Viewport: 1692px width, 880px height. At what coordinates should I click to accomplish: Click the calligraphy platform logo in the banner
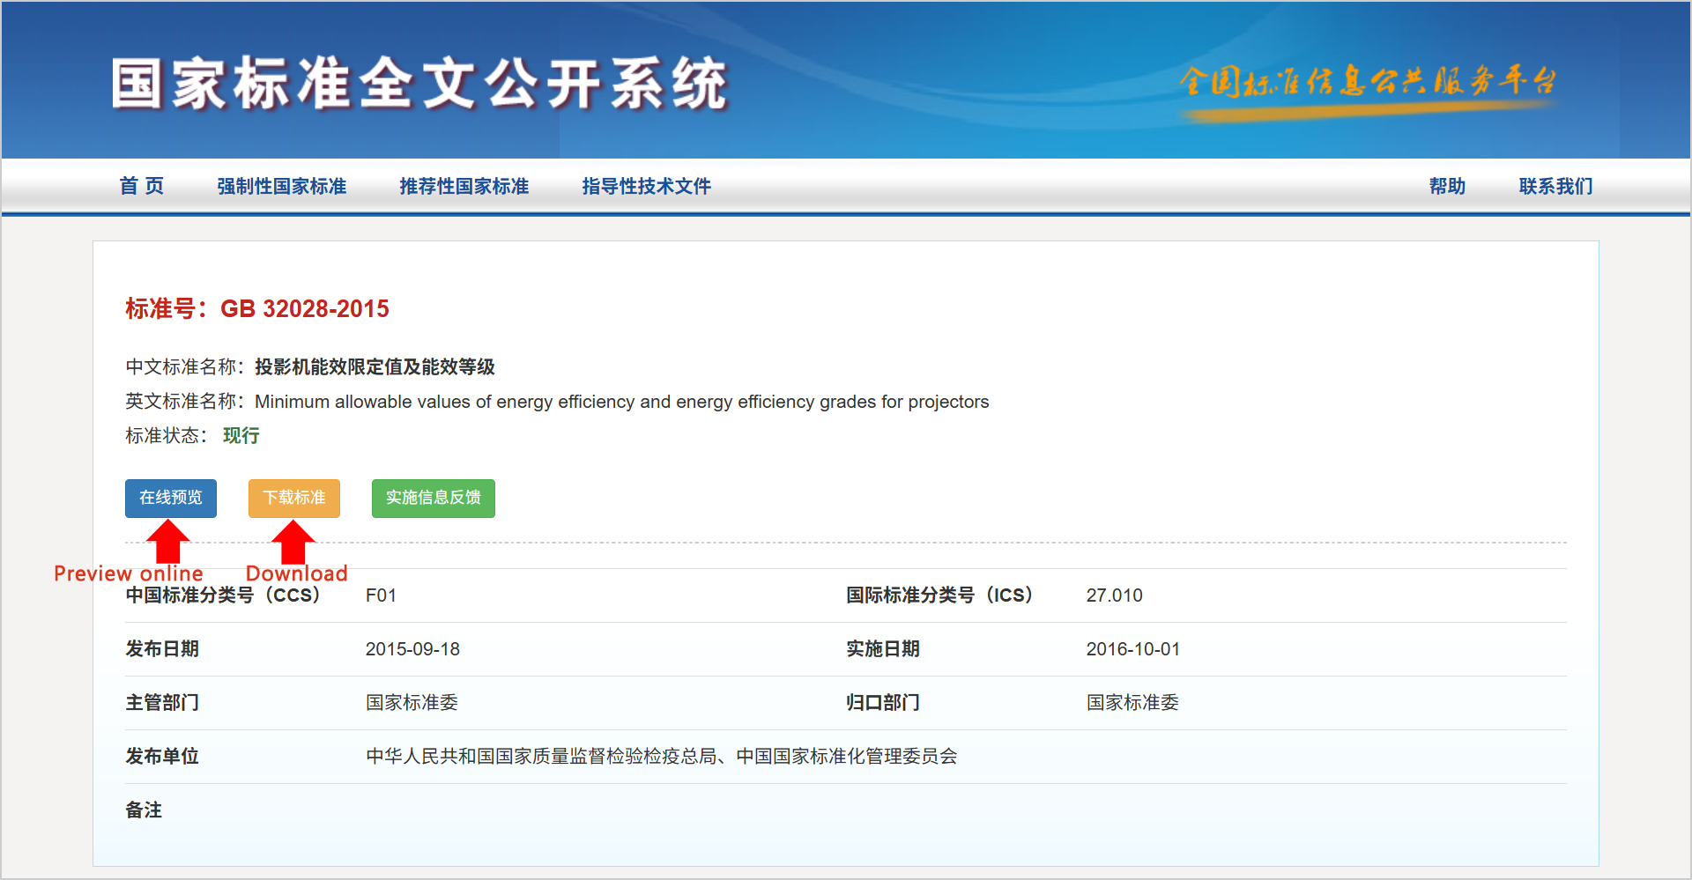[1367, 84]
